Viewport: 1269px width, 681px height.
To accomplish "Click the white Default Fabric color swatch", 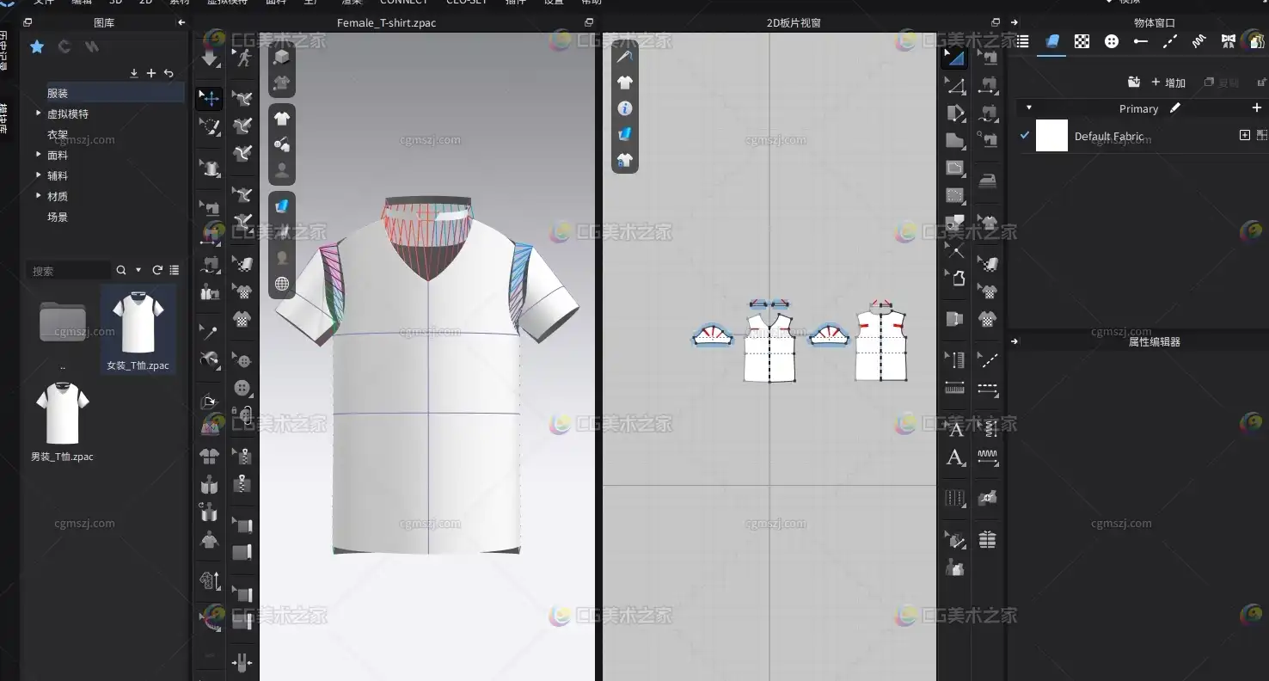I will click(x=1051, y=136).
